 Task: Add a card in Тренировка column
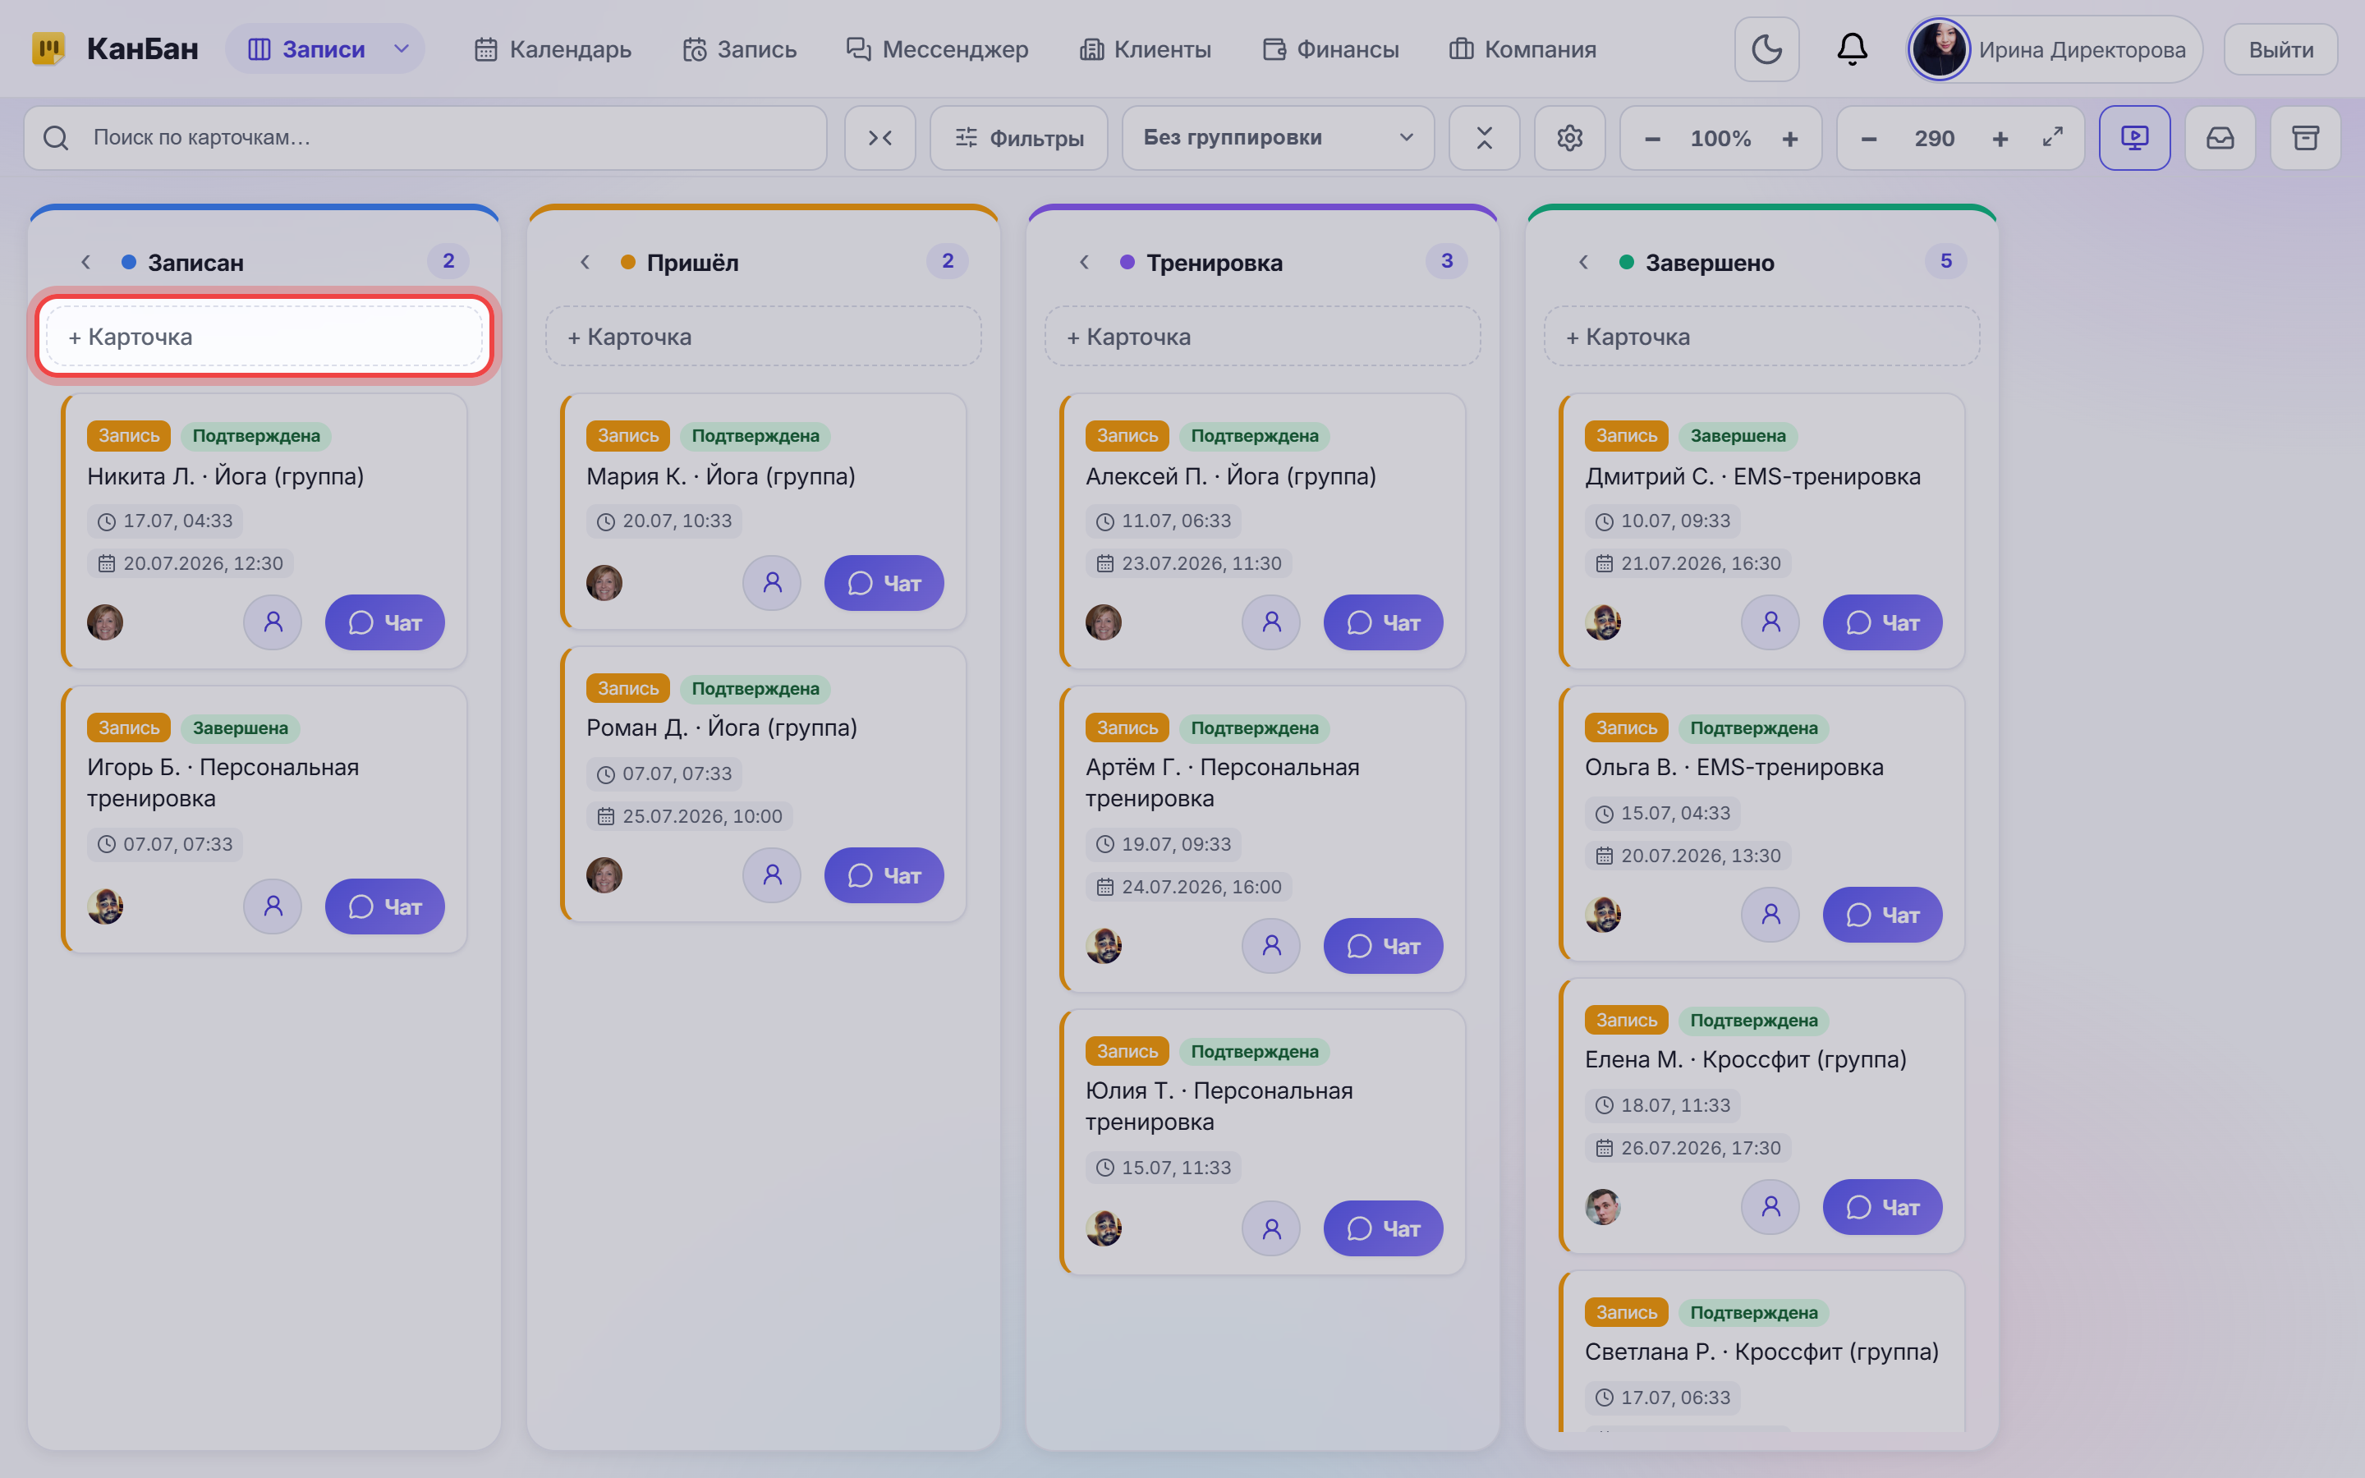click(x=1263, y=337)
